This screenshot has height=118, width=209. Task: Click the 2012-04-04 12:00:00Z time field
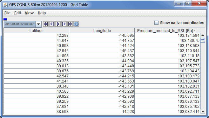(19, 24)
